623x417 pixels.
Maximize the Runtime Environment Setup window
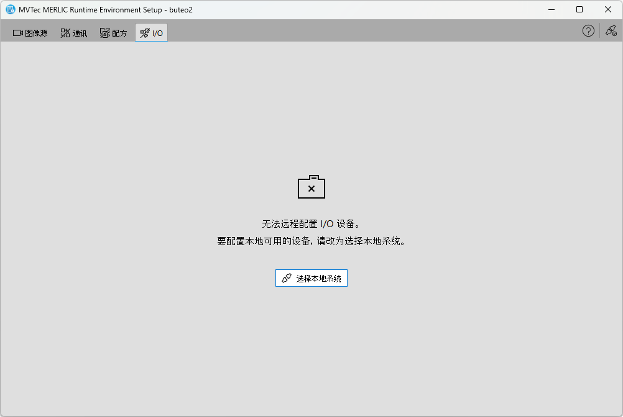pos(579,9)
